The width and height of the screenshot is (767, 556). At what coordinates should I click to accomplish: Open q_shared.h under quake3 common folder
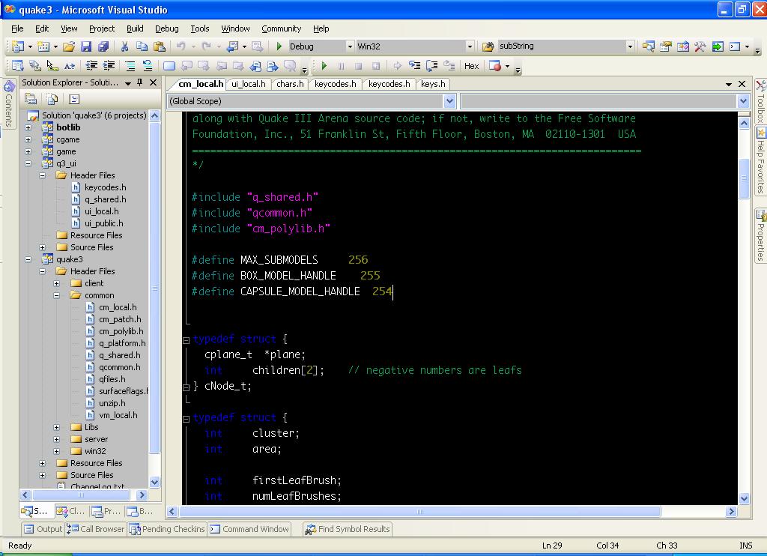coord(119,355)
